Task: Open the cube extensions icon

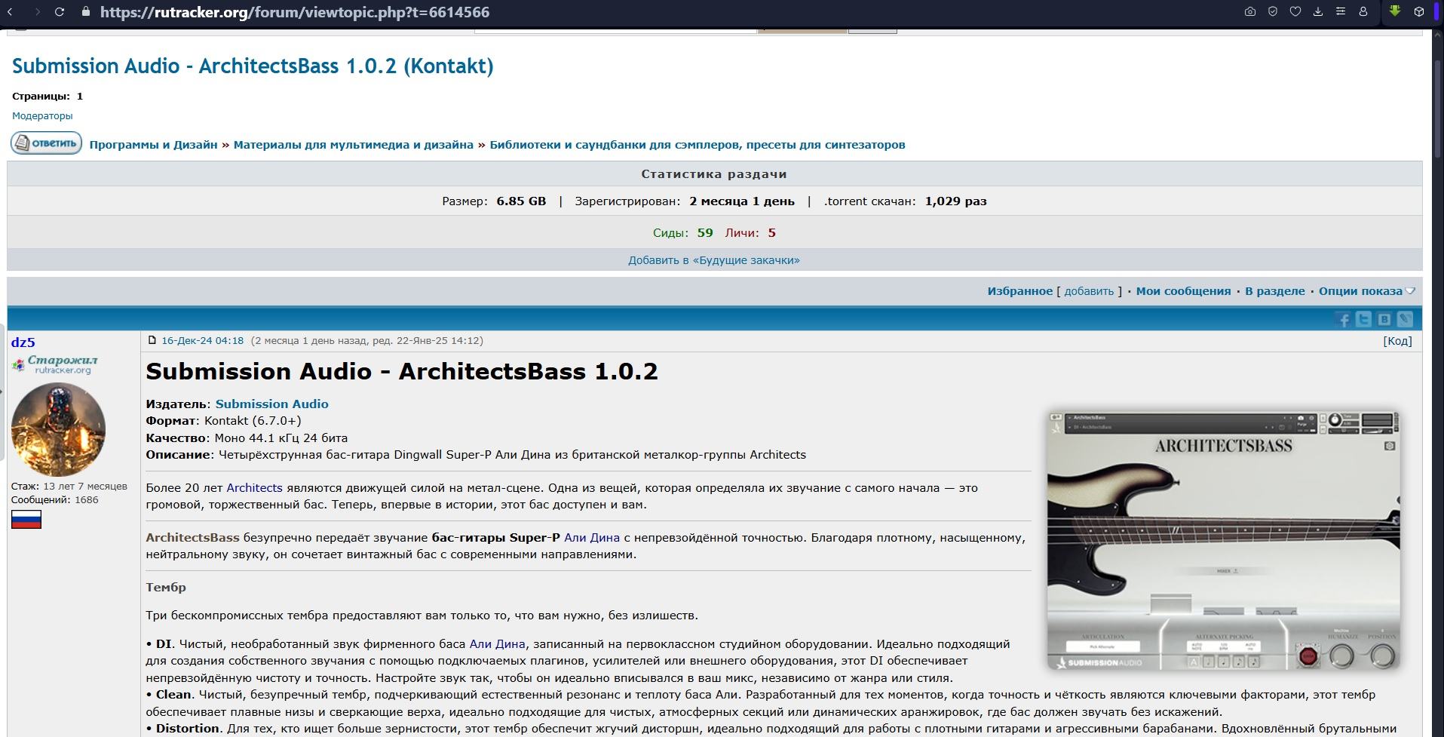Action: pyautogui.click(x=1419, y=12)
